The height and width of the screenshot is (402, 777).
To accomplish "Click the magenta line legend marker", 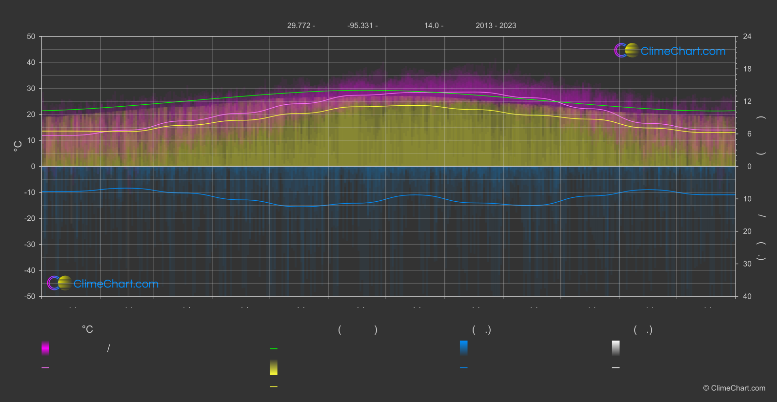I will point(45,368).
